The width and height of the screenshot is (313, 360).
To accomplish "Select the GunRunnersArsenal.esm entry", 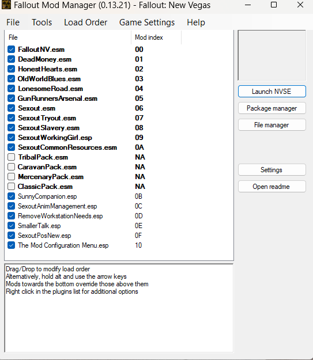I will click(58, 98).
